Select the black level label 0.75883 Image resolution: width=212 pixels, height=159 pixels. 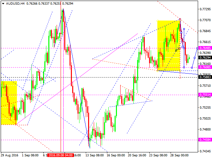(x=205, y=77)
